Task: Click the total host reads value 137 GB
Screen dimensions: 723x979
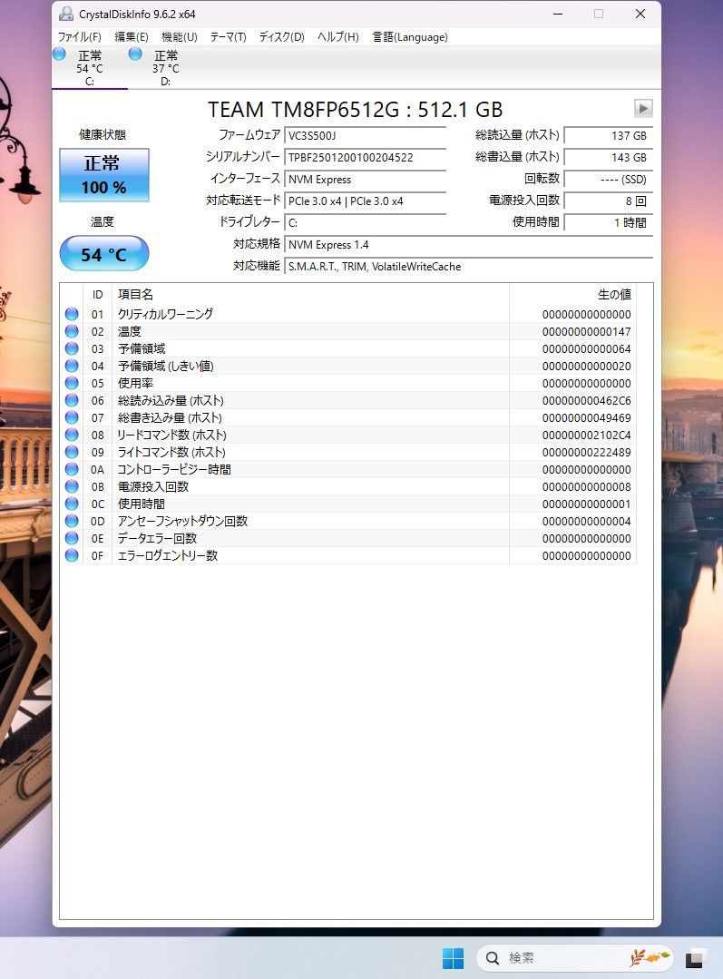Action: [x=609, y=135]
